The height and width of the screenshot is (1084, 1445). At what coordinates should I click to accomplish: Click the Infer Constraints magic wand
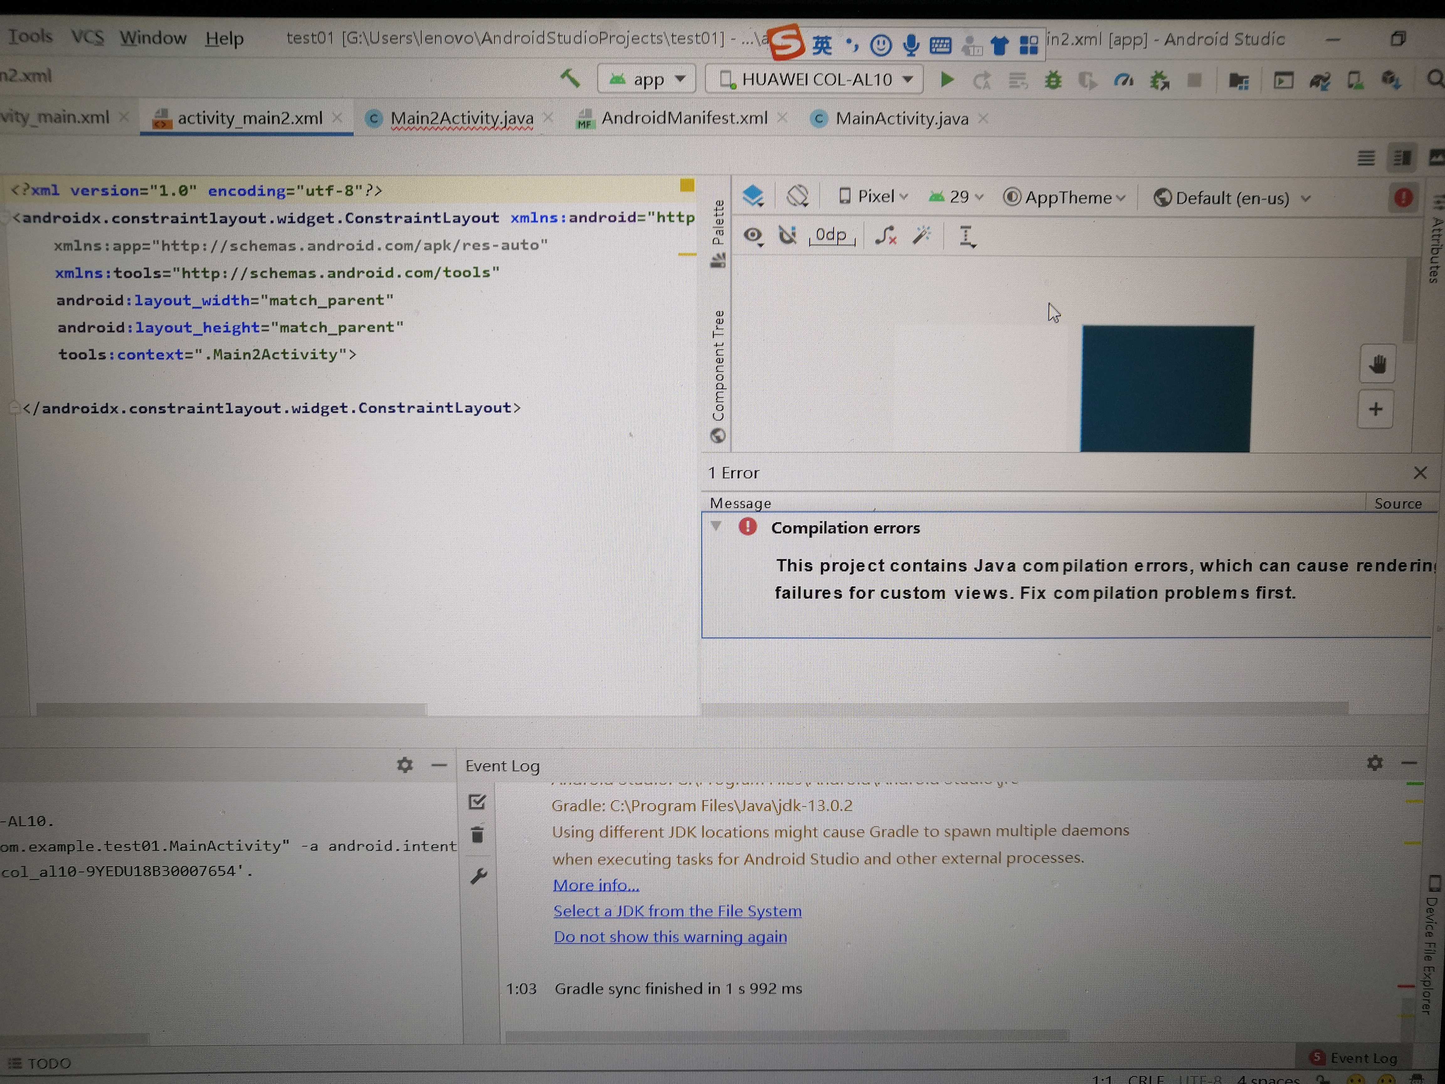click(922, 235)
